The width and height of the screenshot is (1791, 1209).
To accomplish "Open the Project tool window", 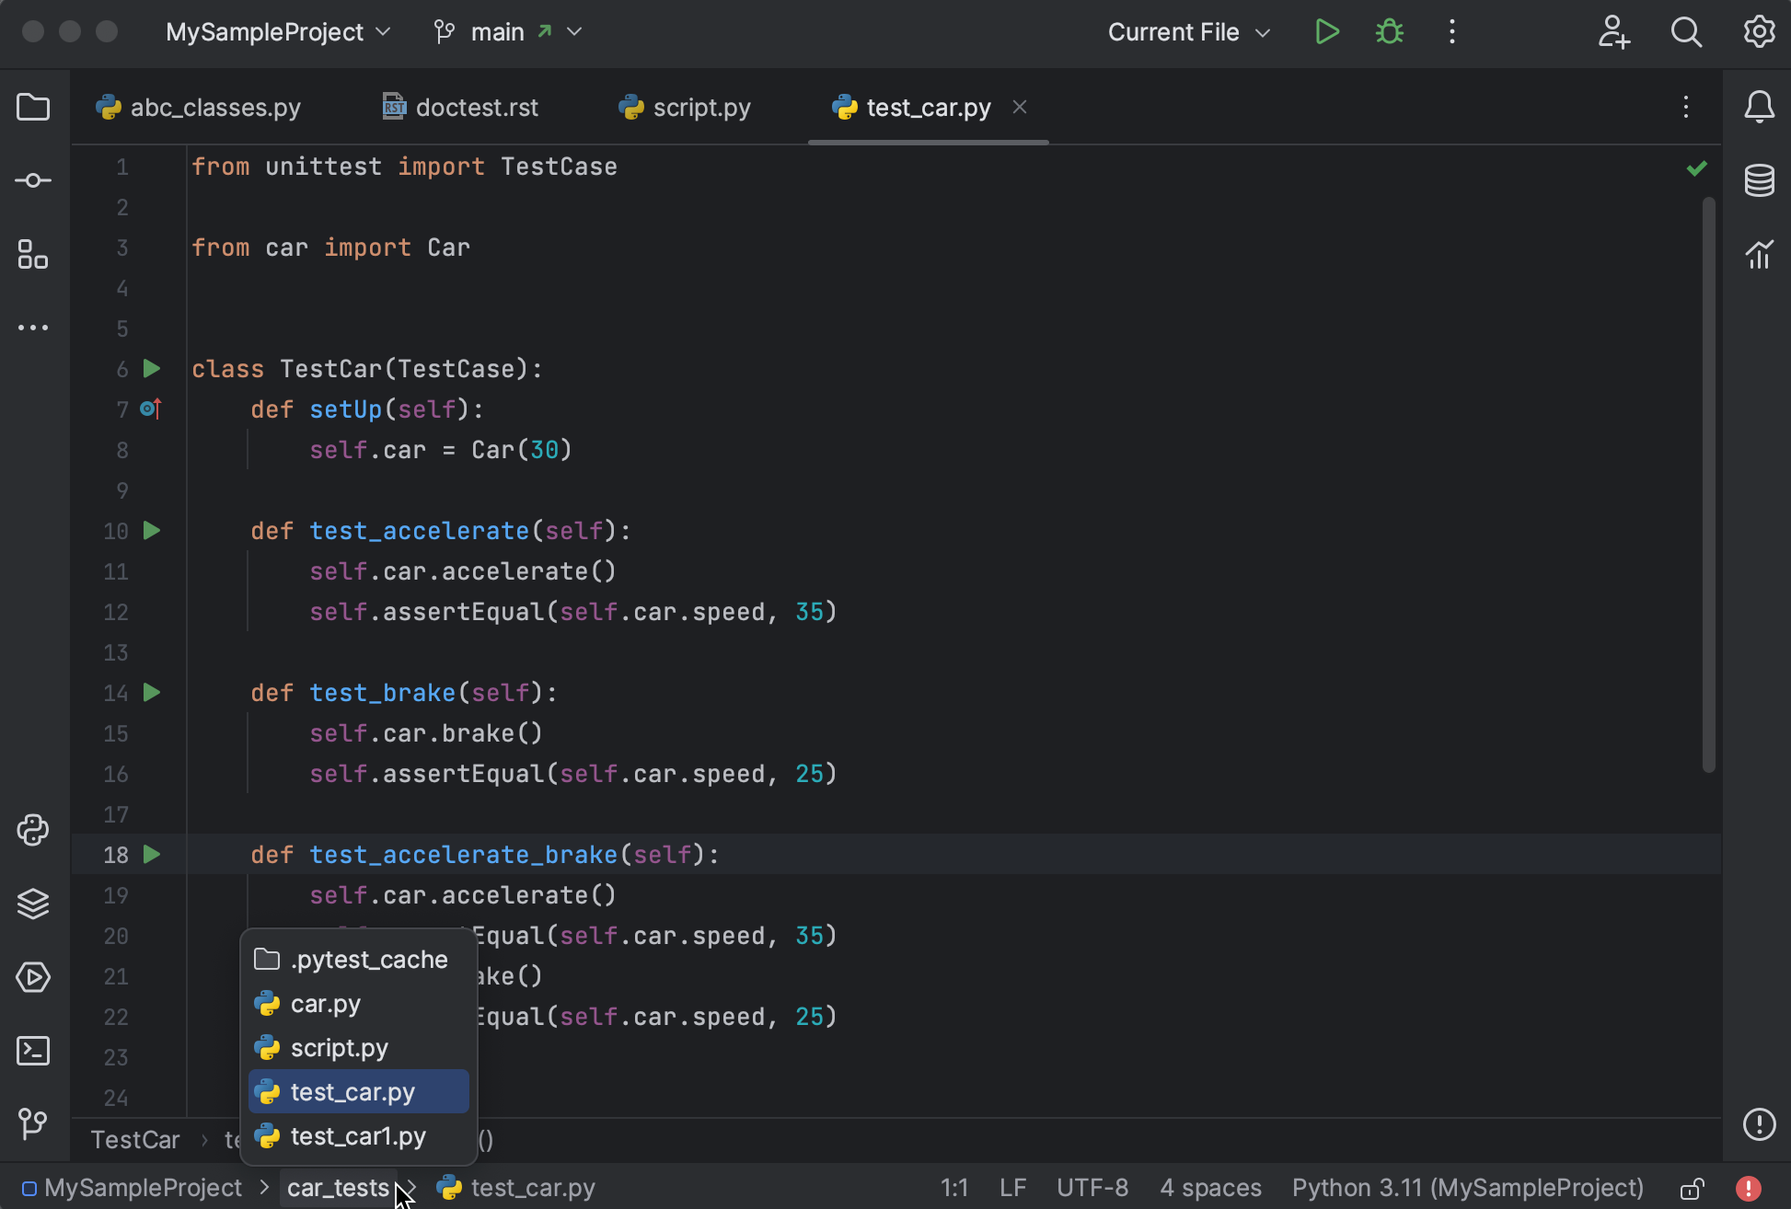I will pyautogui.click(x=33, y=107).
